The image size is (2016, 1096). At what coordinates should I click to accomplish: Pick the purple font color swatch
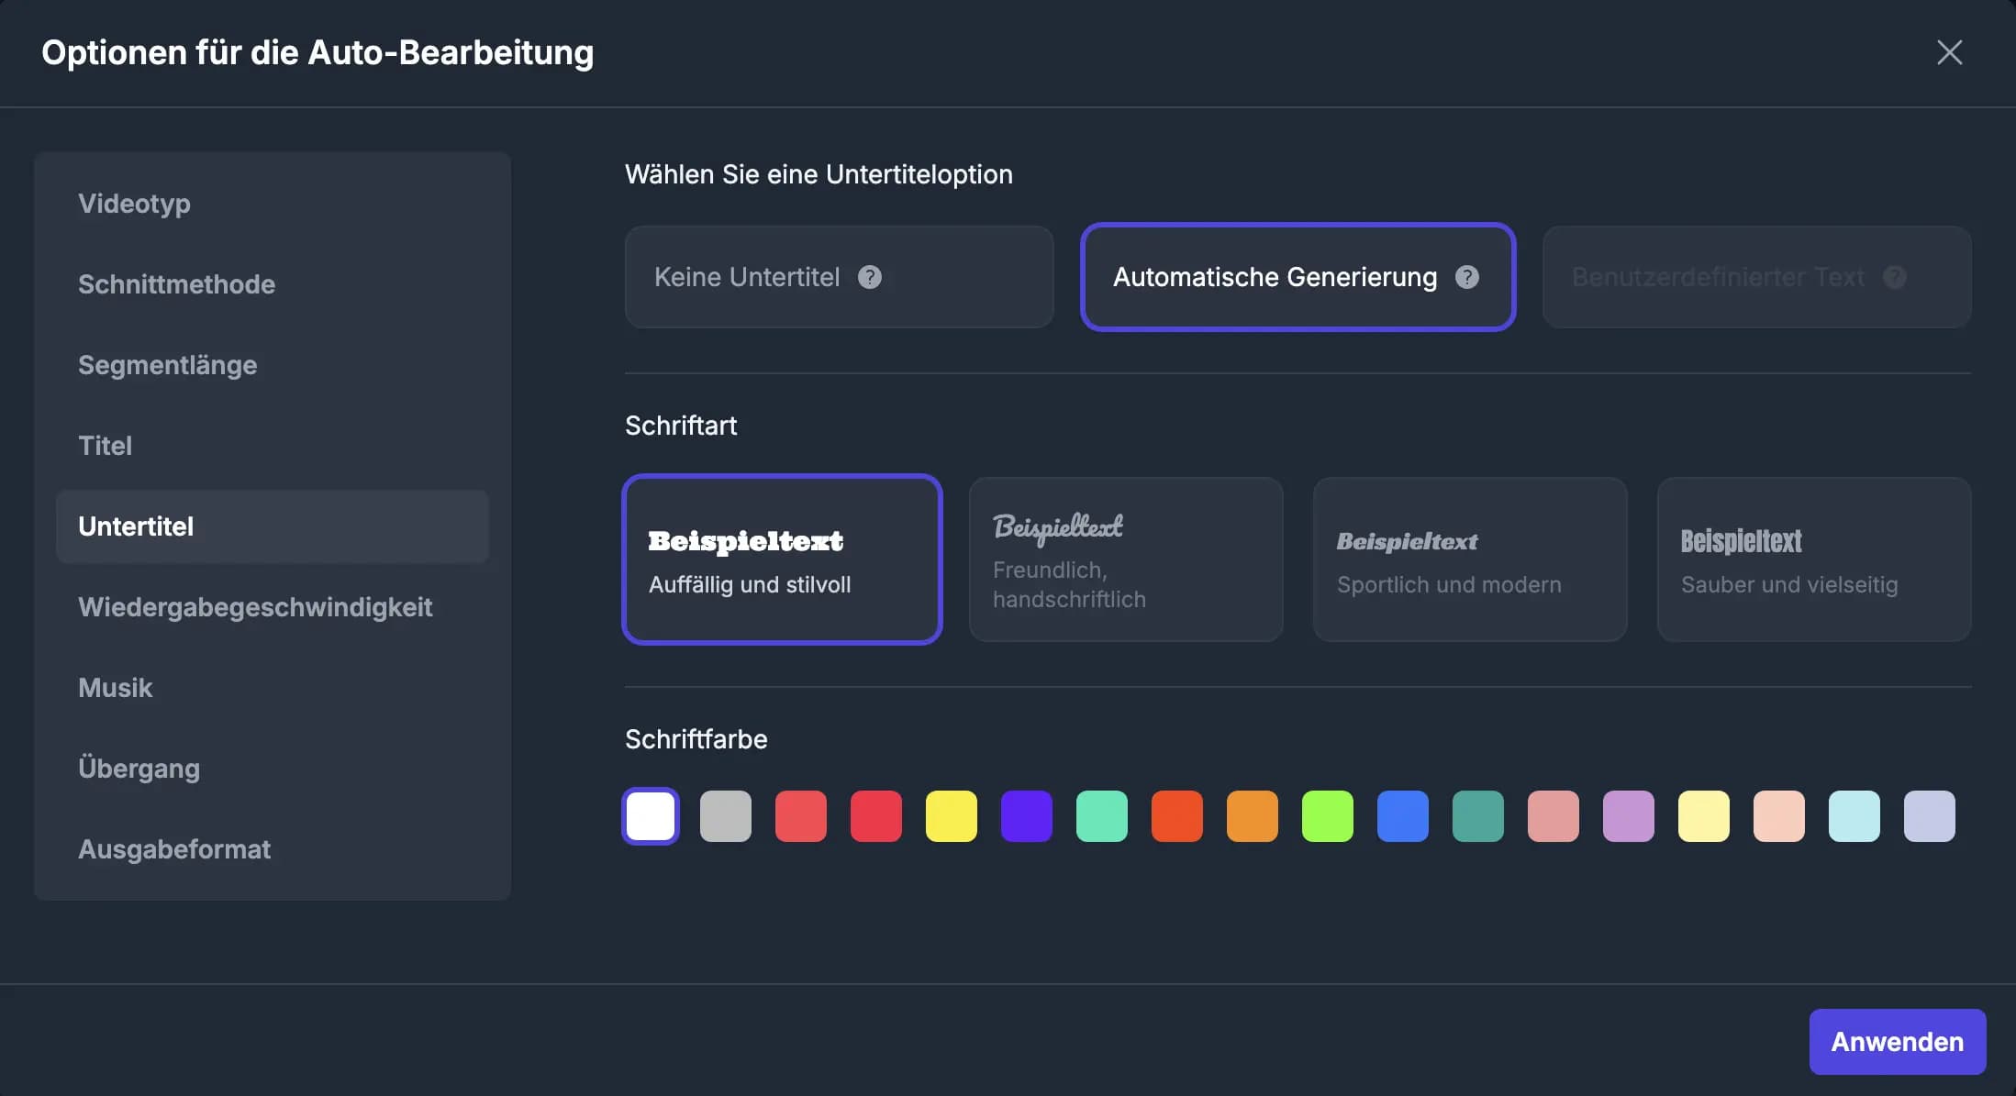pos(1027,815)
